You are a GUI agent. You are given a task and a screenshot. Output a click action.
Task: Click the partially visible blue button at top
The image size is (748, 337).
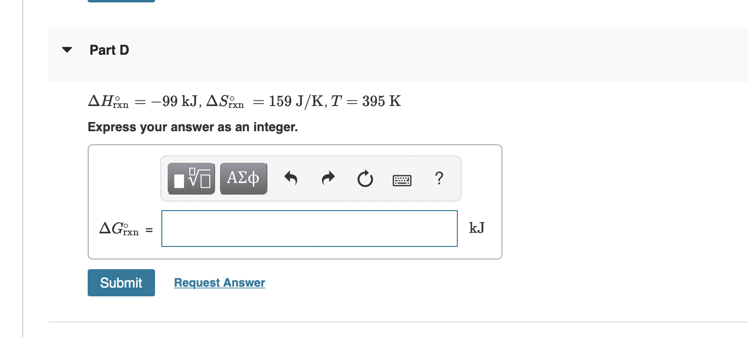pos(121,1)
